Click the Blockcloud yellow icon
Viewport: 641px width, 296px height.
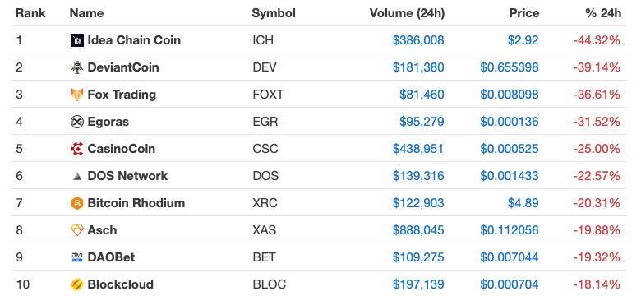[x=77, y=284]
